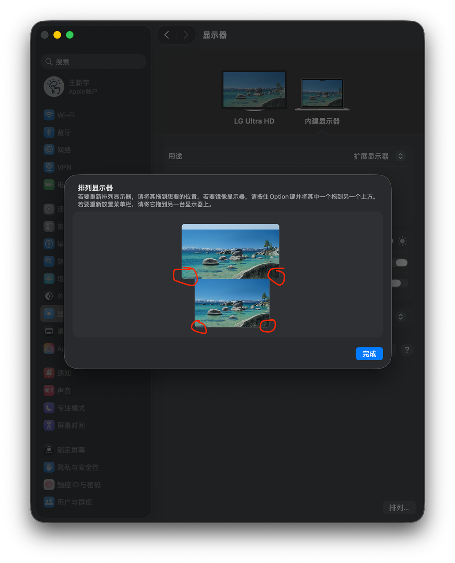455x563 pixels.
Task: Go back with the left chevron
Action: [x=167, y=35]
